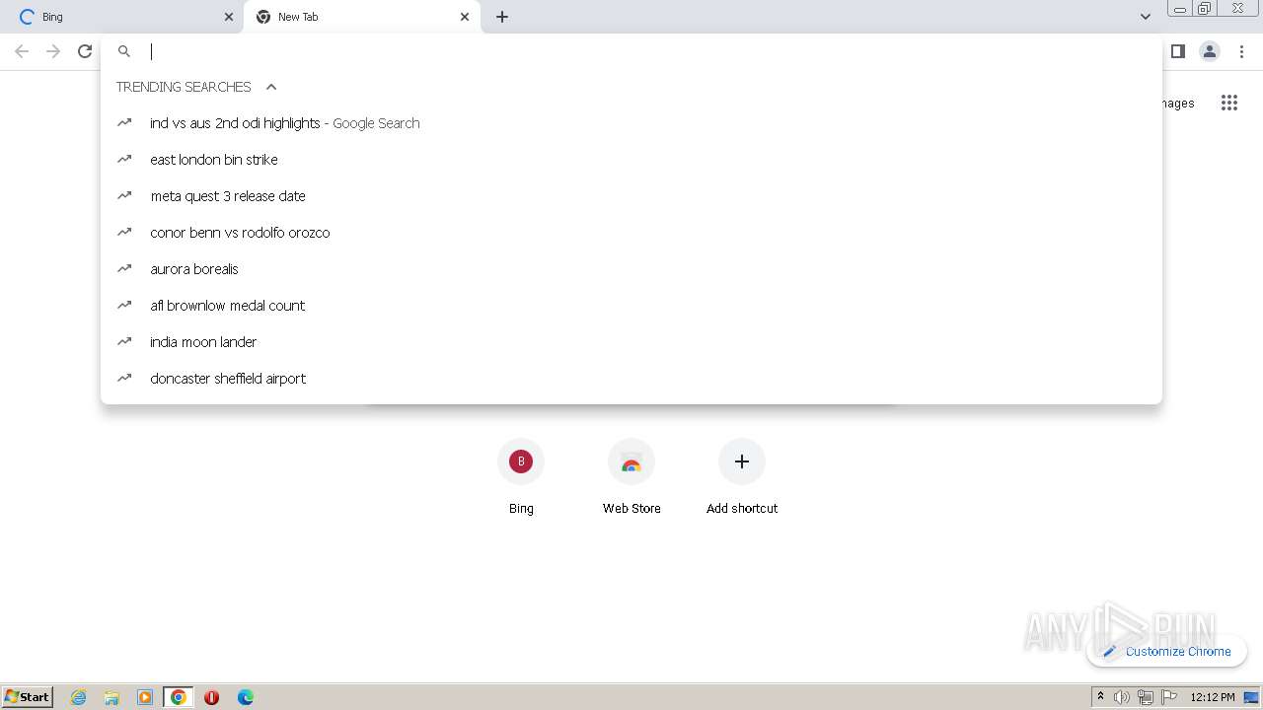This screenshot has height=710, width=1263.
Task: Pick 'conor benn vs rodolfo orozco' suggestion
Action: pos(631,233)
